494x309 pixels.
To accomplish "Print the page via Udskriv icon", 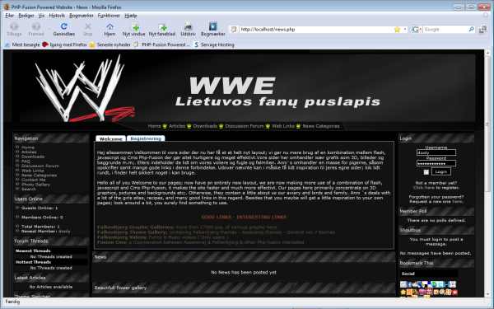I will point(188,29).
